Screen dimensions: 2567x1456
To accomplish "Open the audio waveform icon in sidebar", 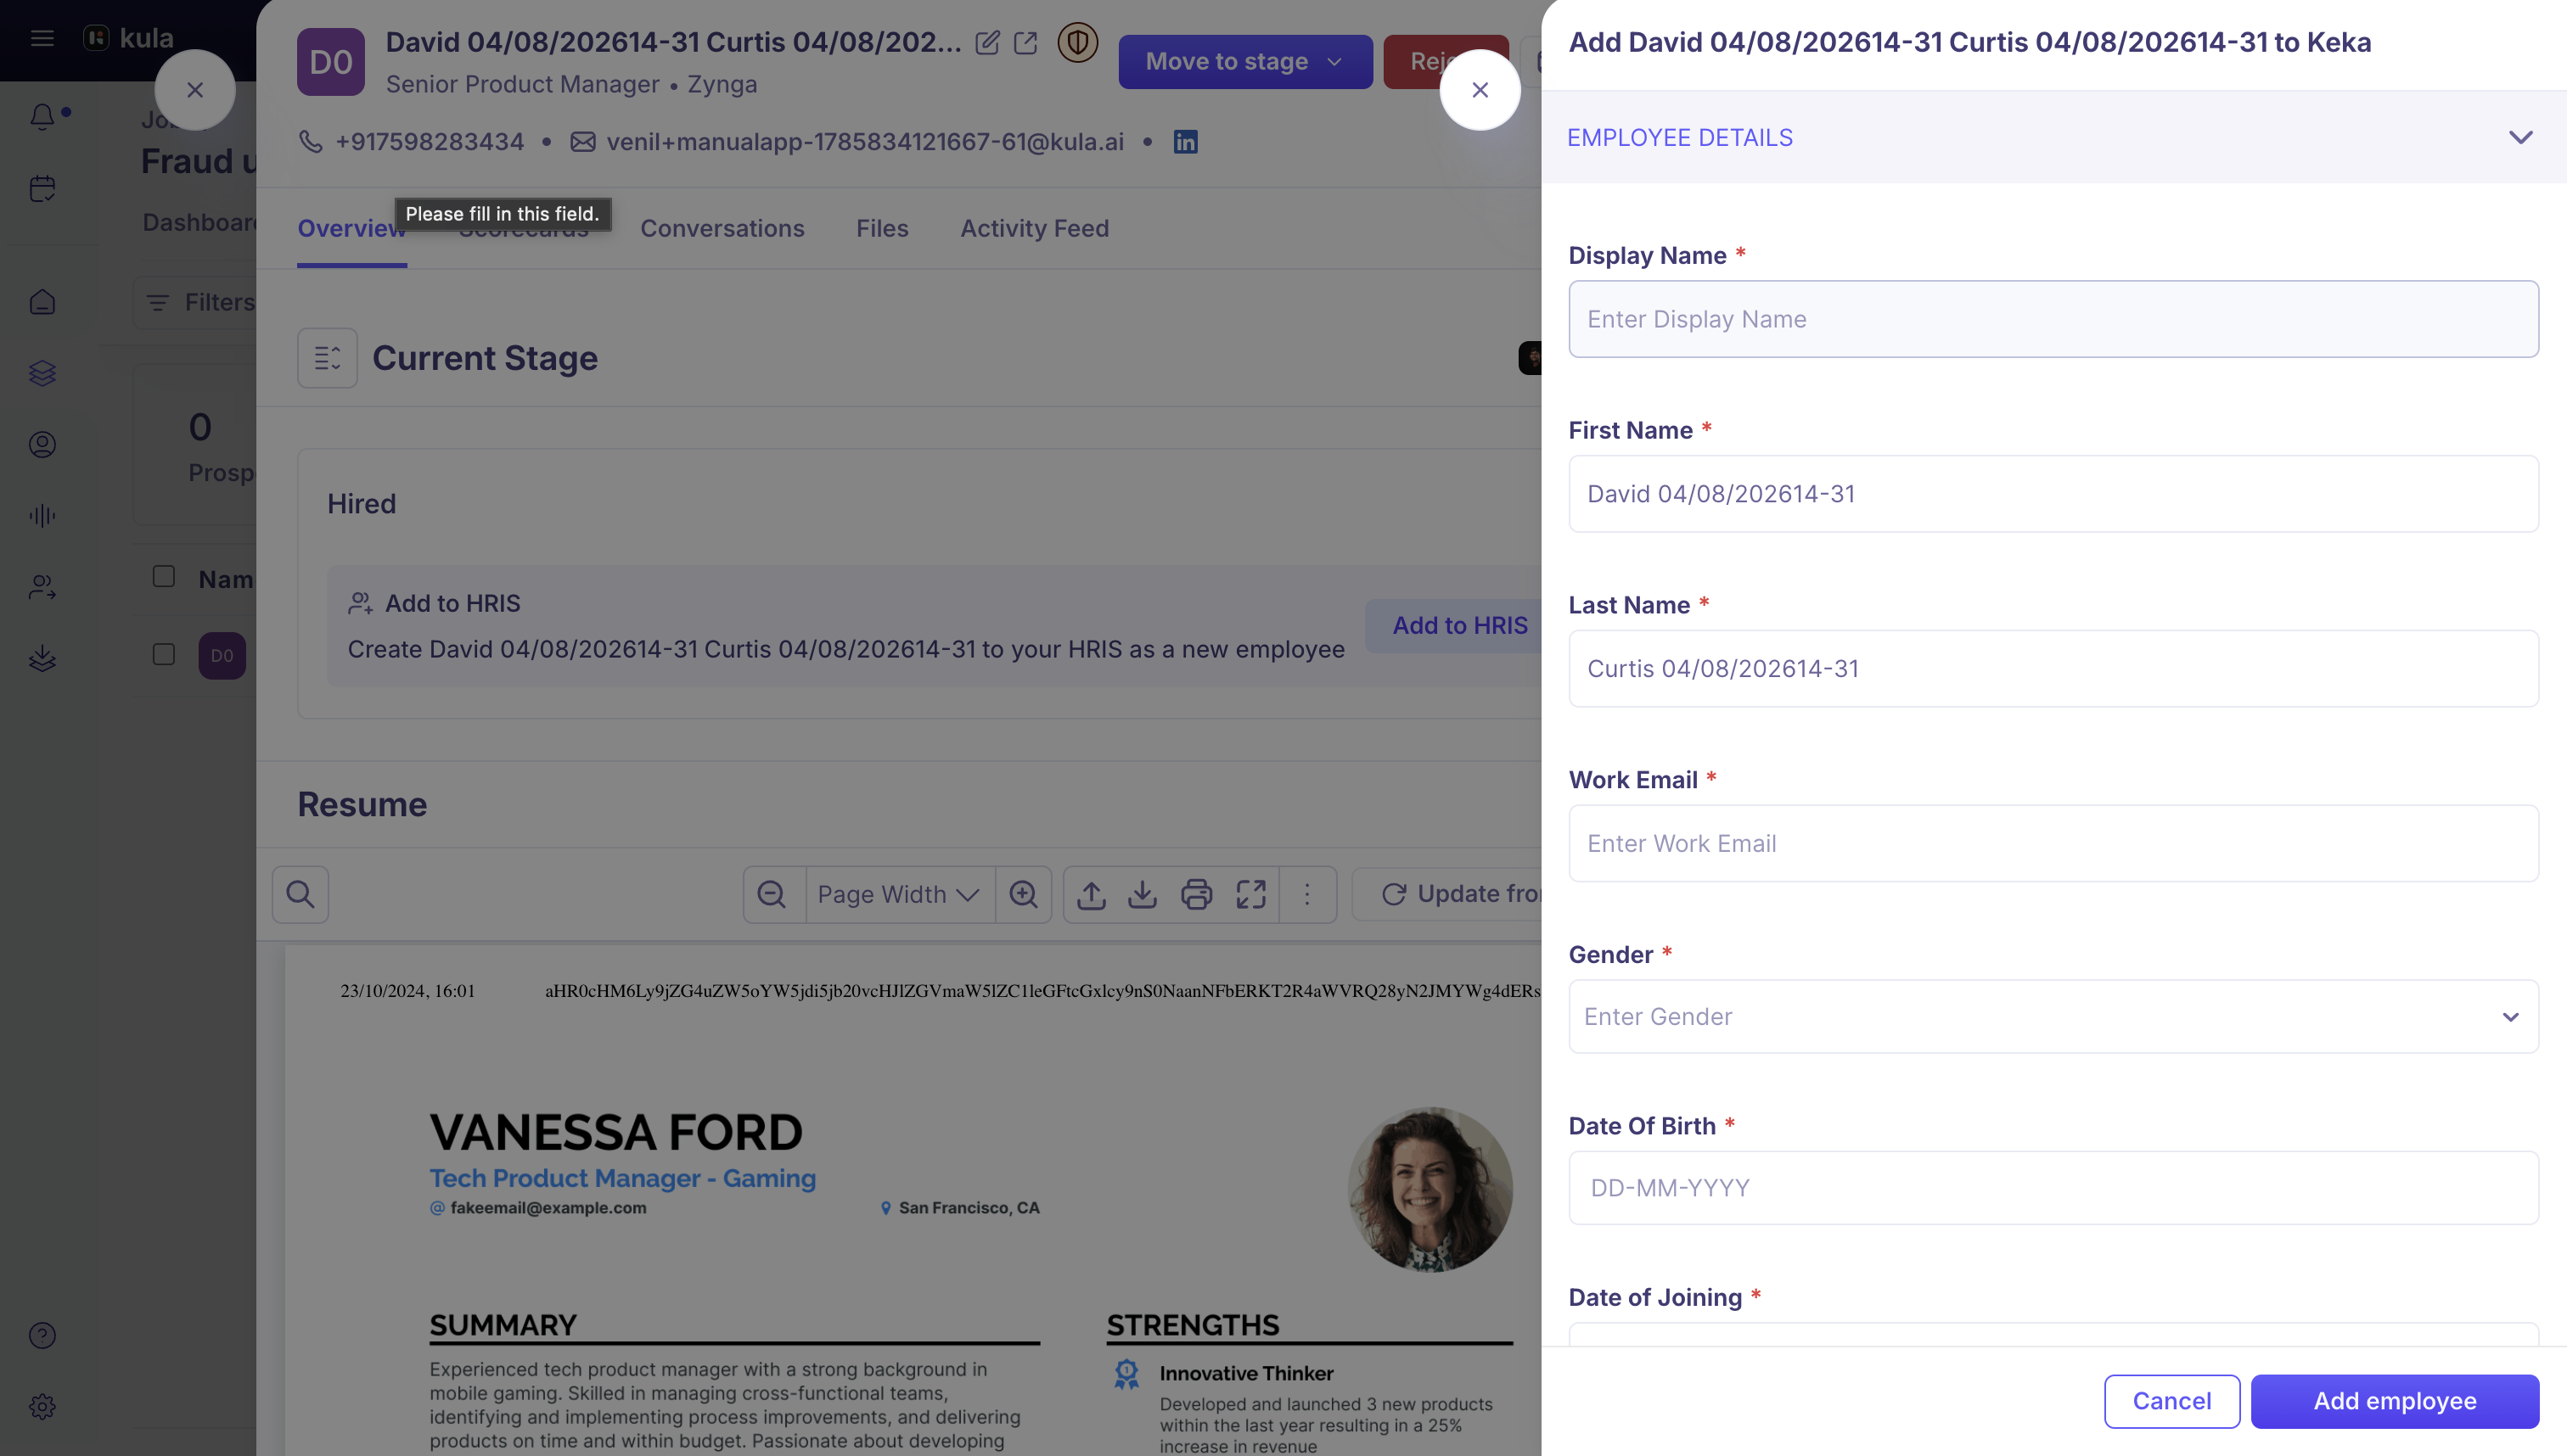I will pos(42,516).
